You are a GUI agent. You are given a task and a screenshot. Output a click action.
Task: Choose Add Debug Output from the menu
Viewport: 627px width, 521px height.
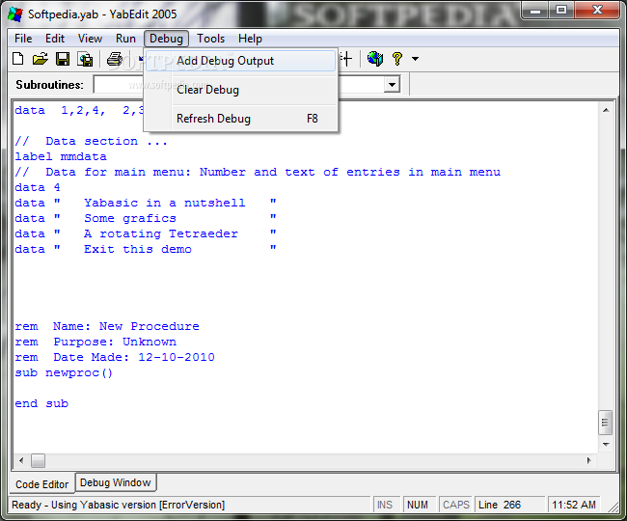tap(241, 61)
